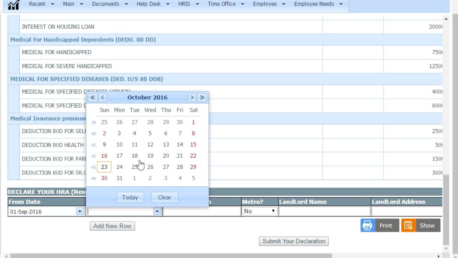Open From Date calendar dropdown arrow
This screenshot has height=258, width=458.
(x=80, y=211)
